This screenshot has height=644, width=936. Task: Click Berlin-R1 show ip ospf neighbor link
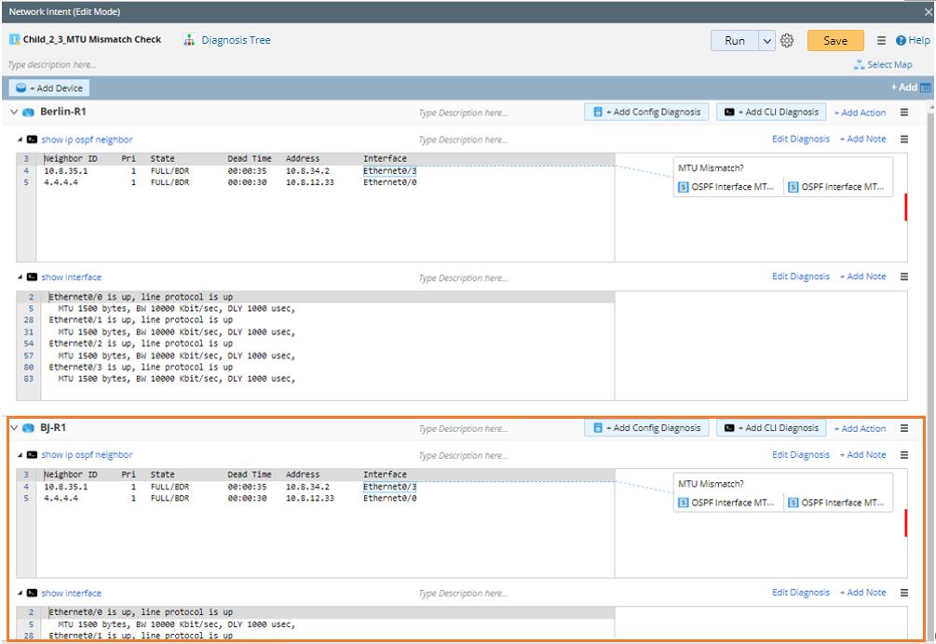tap(88, 140)
